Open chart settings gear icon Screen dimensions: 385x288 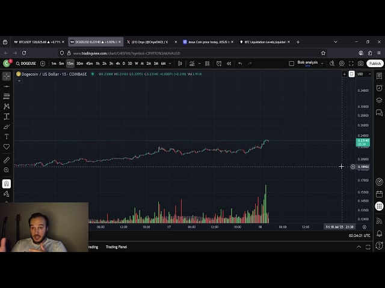pyautogui.click(x=342, y=64)
